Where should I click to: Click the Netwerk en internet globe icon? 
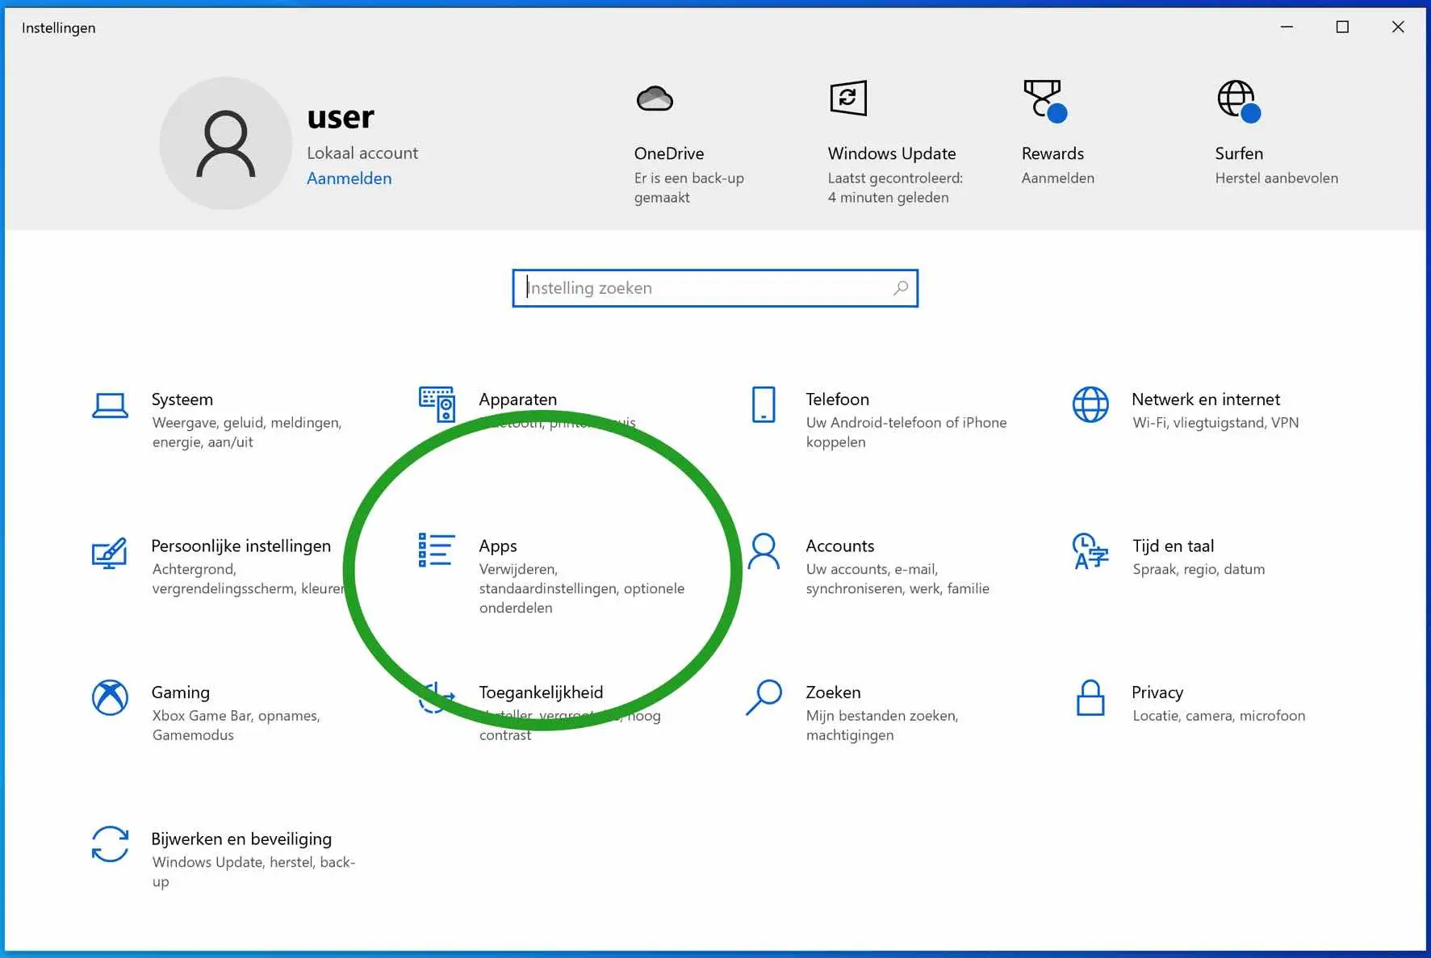[x=1090, y=404]
